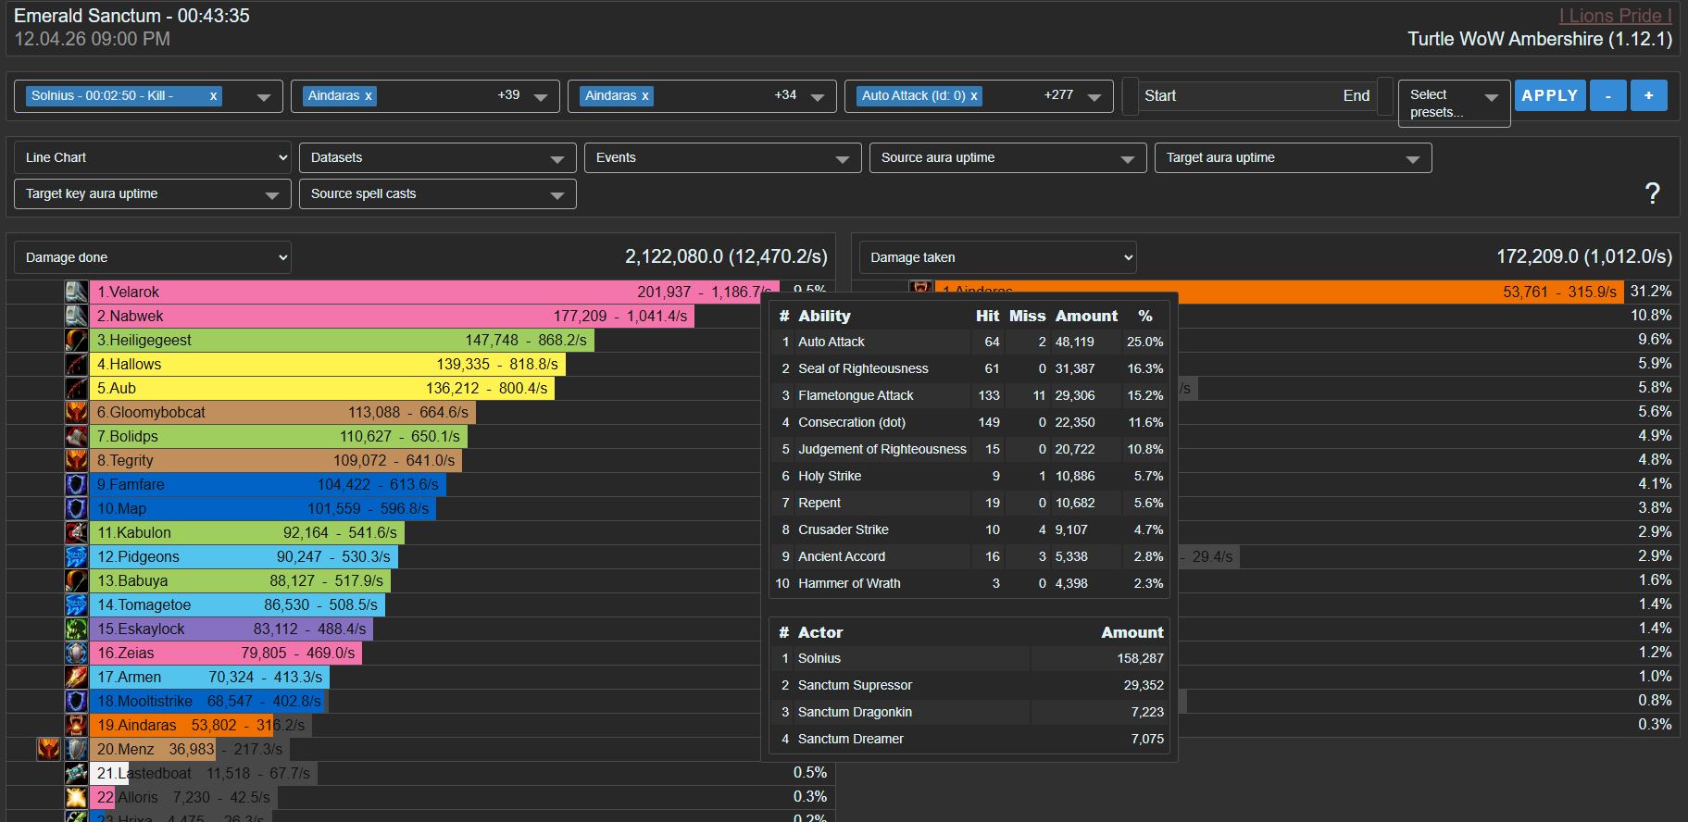Image resolution: width=1688 pixels, height=822 pixels.
Task: Open the question mark help icon
Action: [x=1652, y=193]
